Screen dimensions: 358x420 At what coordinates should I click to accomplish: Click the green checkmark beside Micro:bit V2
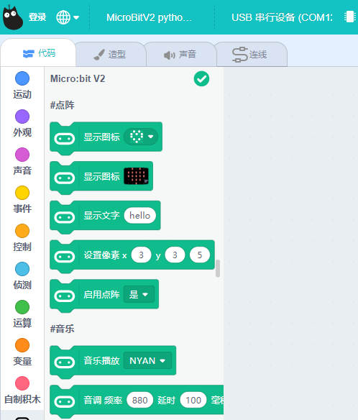point(201,79)
